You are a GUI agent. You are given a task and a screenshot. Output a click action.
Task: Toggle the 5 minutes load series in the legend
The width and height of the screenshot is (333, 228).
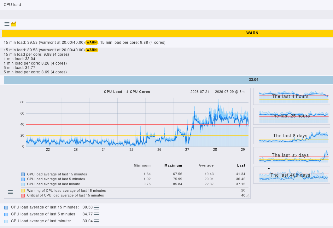[23, 179]
